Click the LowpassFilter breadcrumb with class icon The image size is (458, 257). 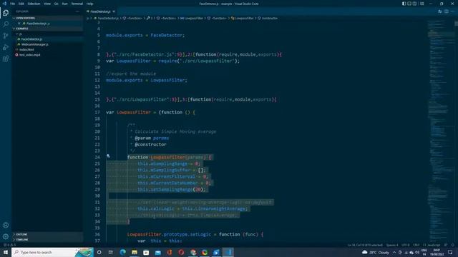(x=242, y=18)
